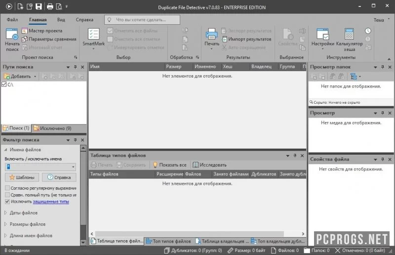
Task: Click the printer icon in quick access toolbar
Action: tap(50, 6)
